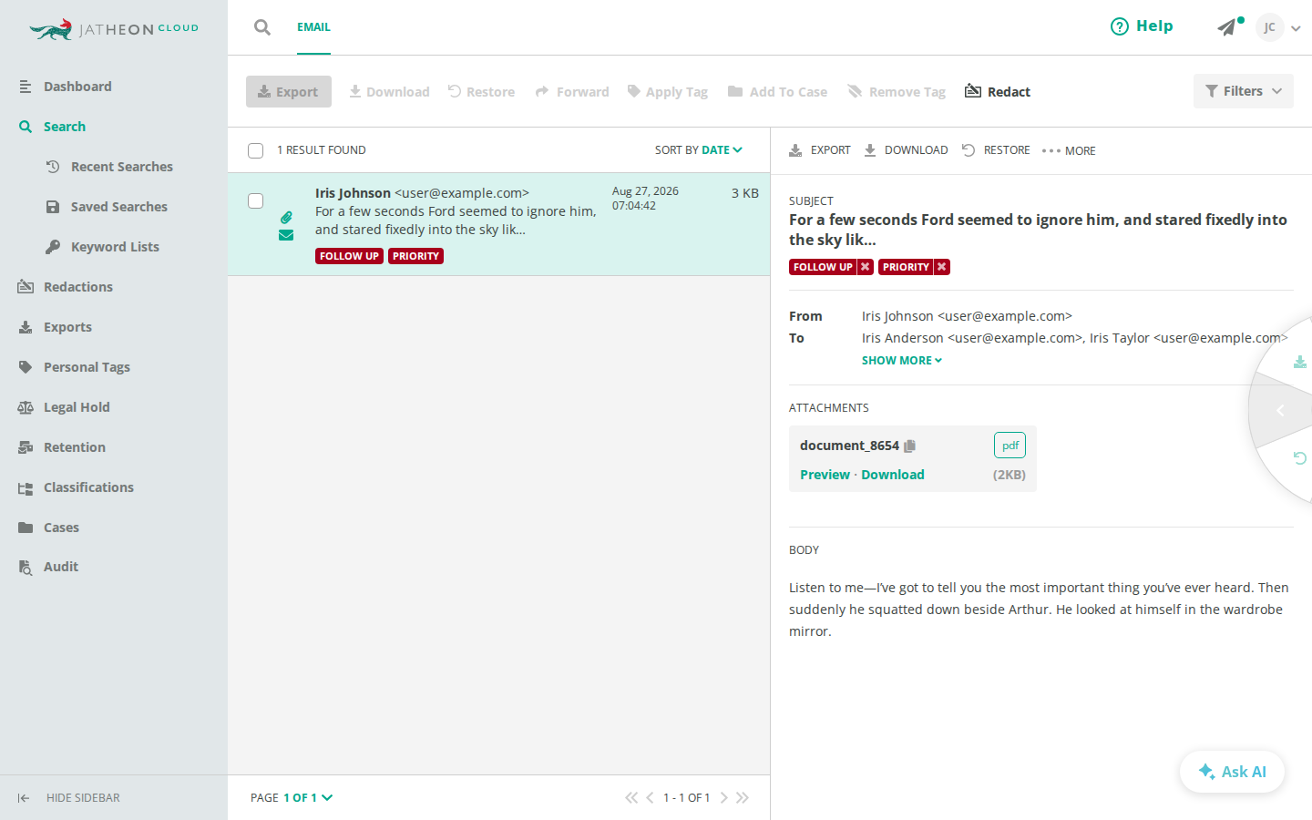The height and width of the screenshot is (820, 1312).
Task: Open the Filters dropdown
Action: (x=1244, y=91)
